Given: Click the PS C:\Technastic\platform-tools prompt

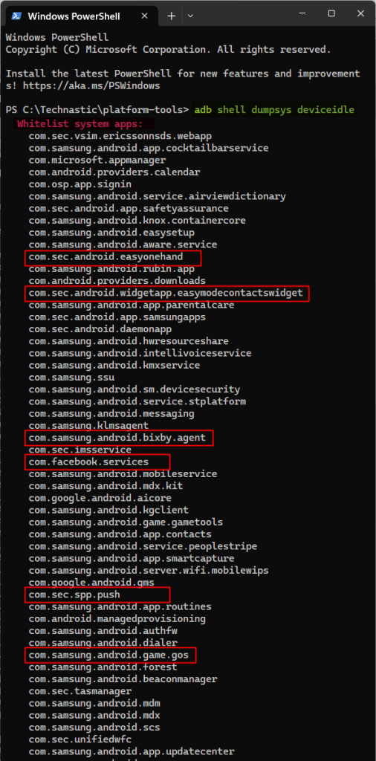Looking at the screenshot, I should coord(97,110).
